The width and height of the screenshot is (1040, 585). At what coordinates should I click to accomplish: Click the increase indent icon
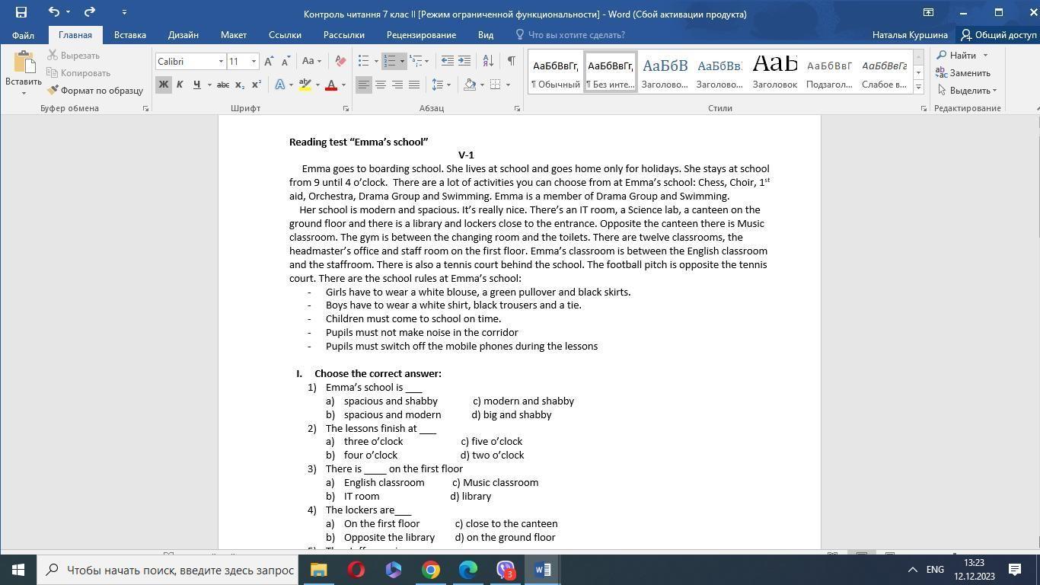pyautogui.click(x=464, y=61)
